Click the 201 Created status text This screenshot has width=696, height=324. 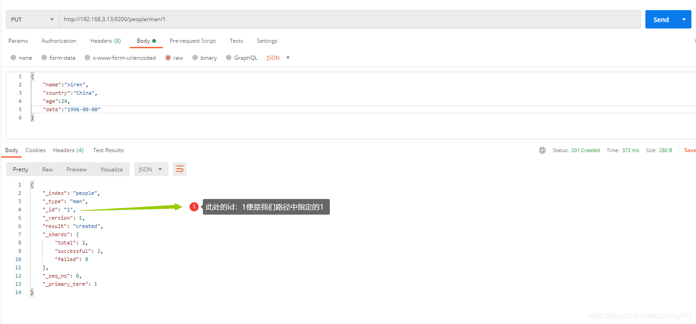tap(585, 150)
